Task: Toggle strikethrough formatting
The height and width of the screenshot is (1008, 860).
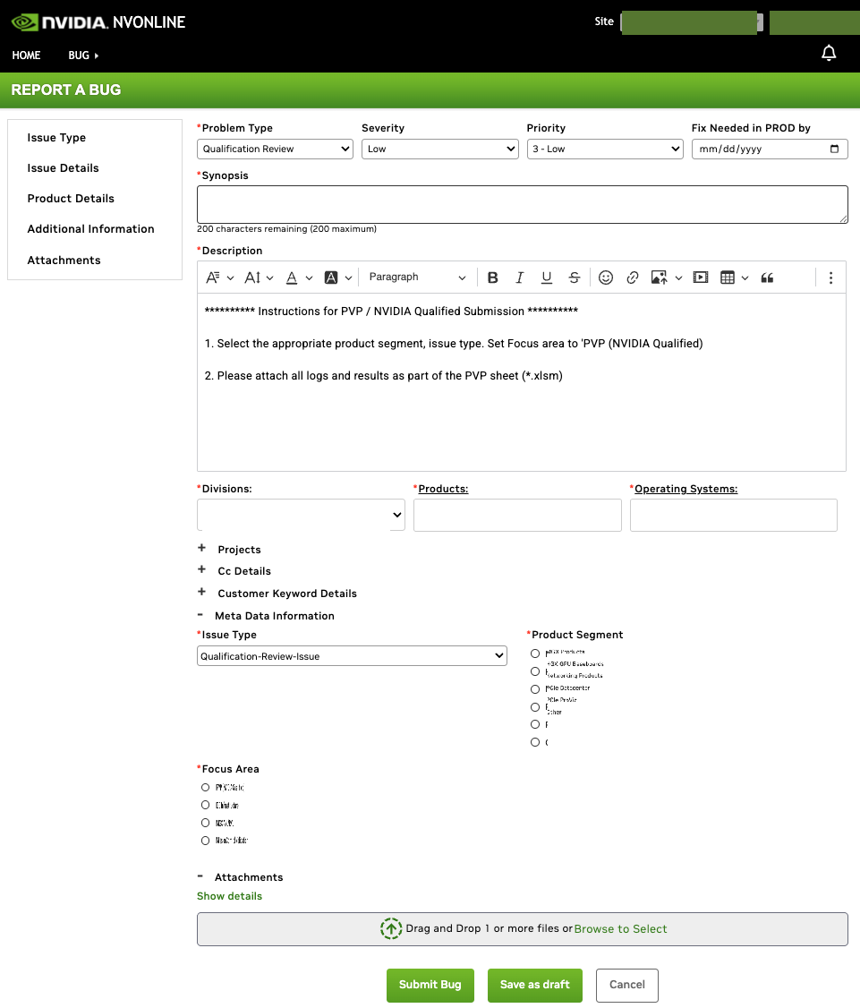Action: pos(574,278)
